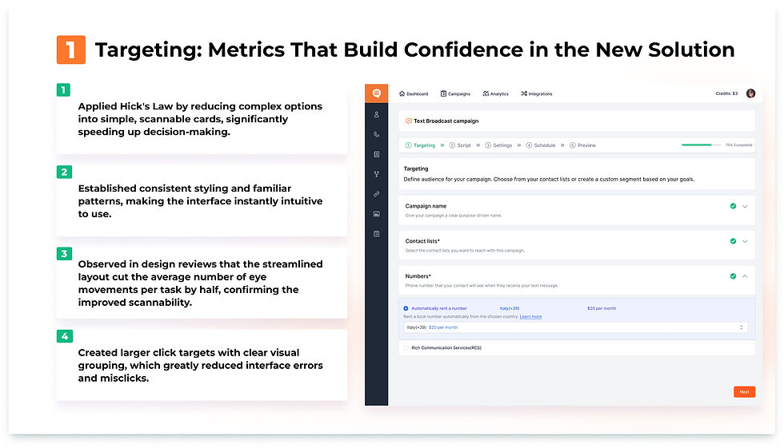Screen dimensions: 784x448
Task: Click the Campaign name section heading
Action: click(x=426, y=206)
